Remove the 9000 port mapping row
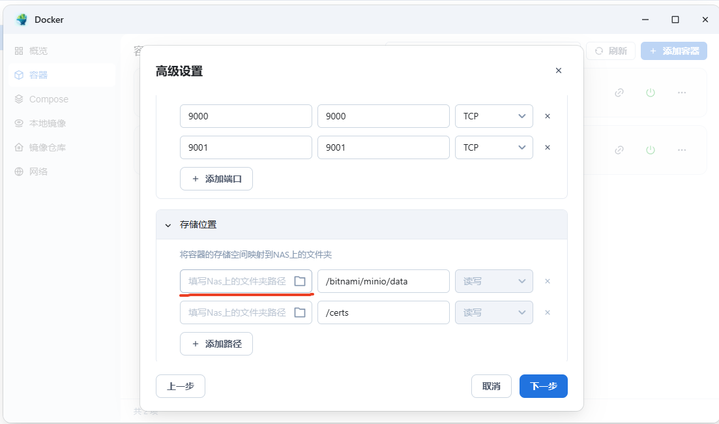This screenshot has width=719, height=424. 548,116
